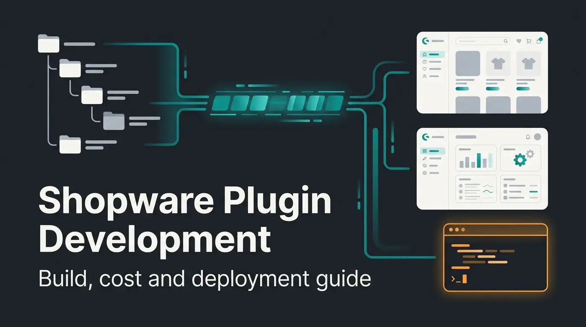The width and height of the screenshot is (586, 327).
Task: Select the highlighted four-squares item in the dashboard sidebar
Action: point(433,151)
